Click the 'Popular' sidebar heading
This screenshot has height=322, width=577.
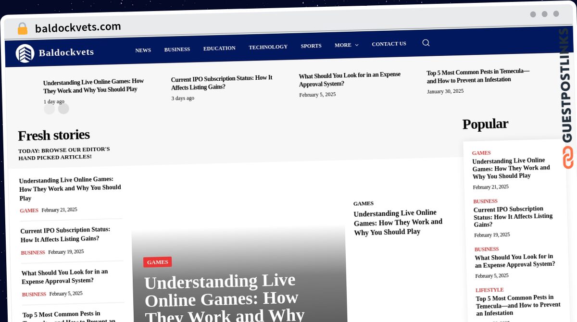coord(485,124)
